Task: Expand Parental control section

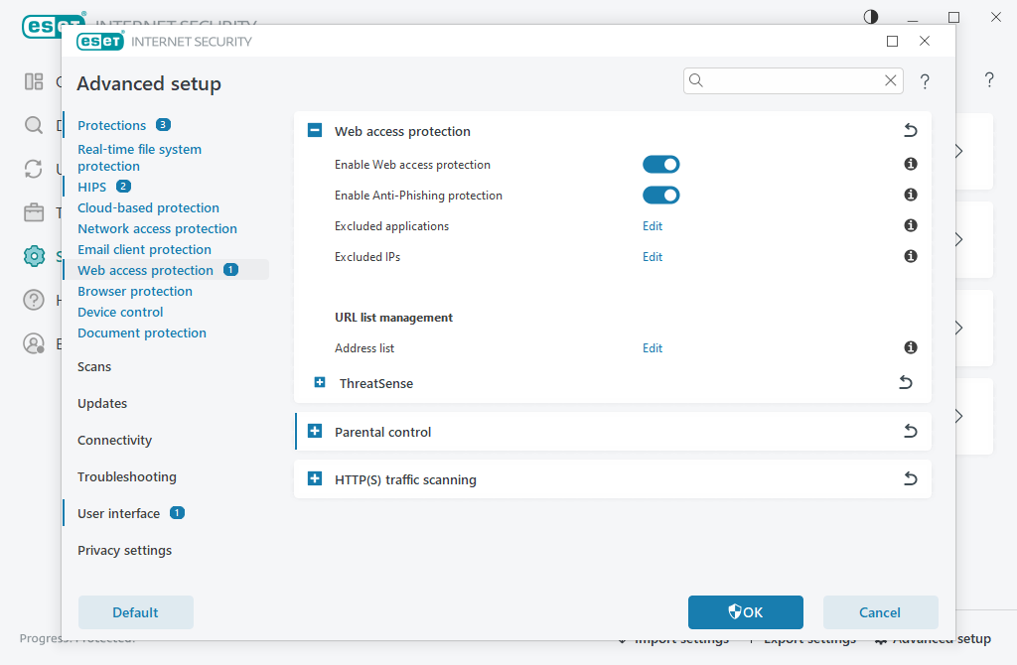Action: pyautogui.click(x=315, y=431)
